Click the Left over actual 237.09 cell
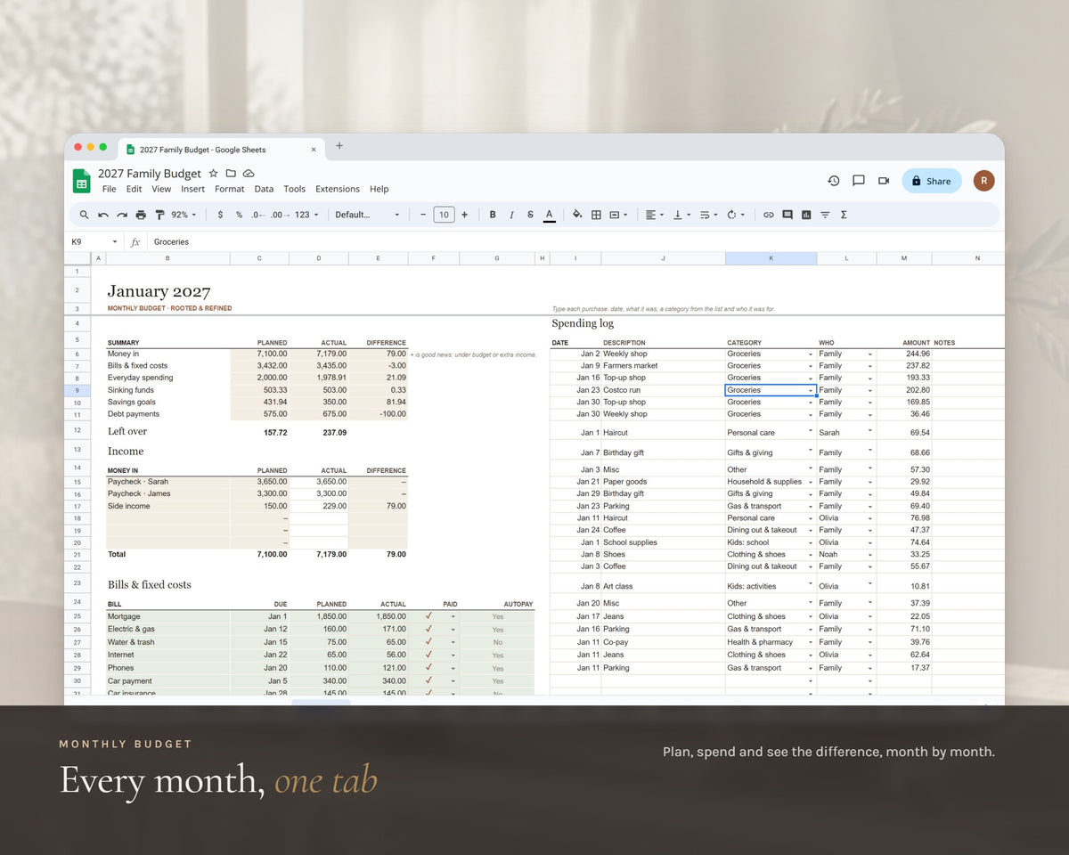This screenshot has width=1069, height=855. tap(318, 432)
